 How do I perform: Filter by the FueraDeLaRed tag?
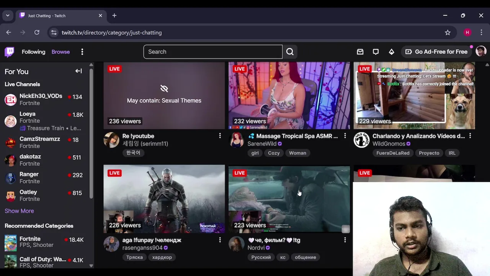[x=393, y=153]
